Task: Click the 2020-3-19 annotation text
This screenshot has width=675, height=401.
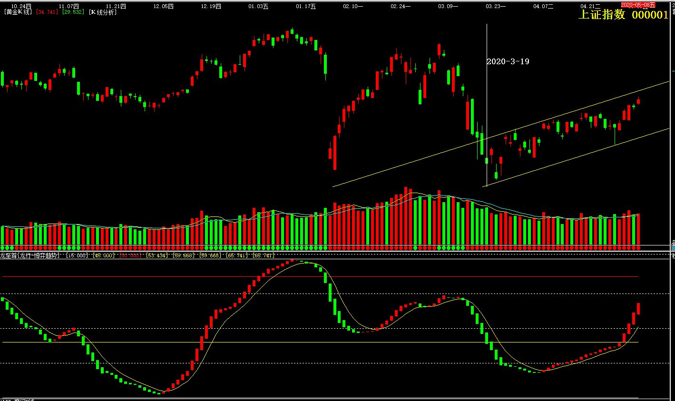Action: point(508,61)
